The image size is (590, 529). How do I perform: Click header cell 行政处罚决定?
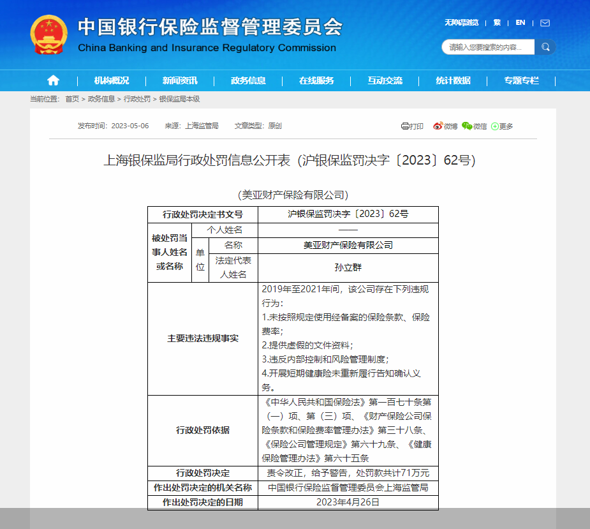[203, 473]
